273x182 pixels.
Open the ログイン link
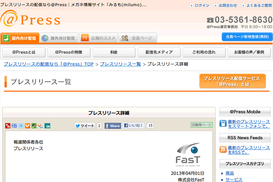pos(202,6)
